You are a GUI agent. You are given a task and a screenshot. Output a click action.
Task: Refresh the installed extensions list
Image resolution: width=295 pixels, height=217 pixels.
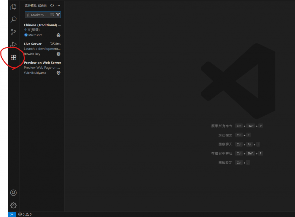click(x=52, y=5)
